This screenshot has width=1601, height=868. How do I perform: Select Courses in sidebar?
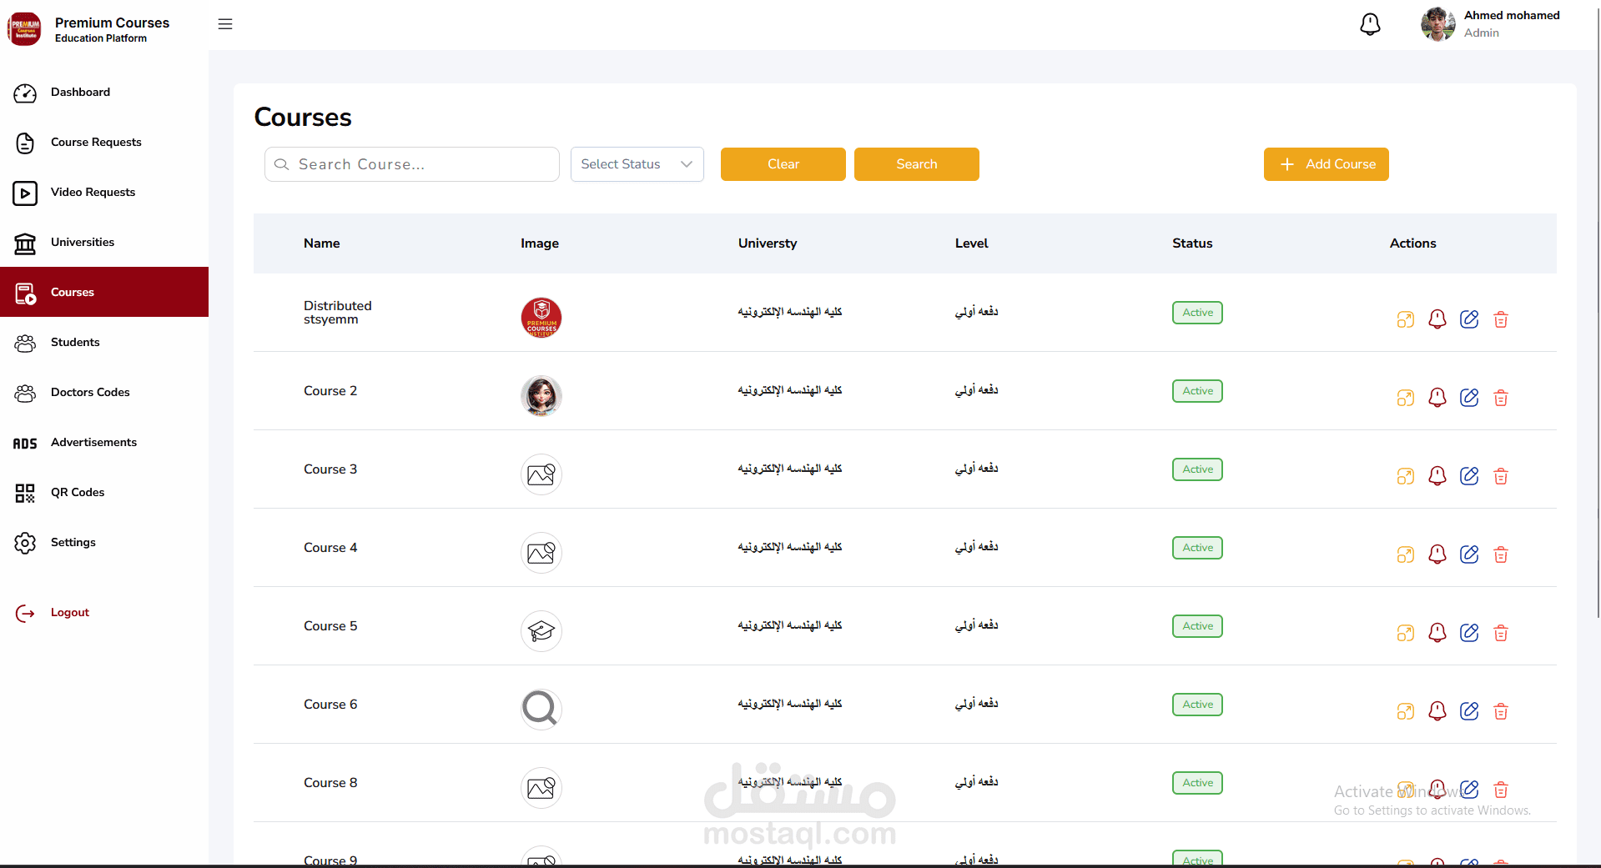104,292
